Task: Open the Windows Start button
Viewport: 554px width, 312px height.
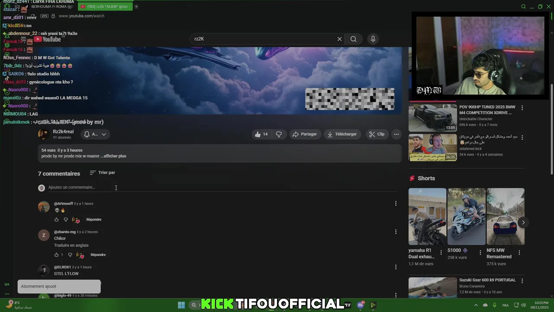Action: (181, 305)
